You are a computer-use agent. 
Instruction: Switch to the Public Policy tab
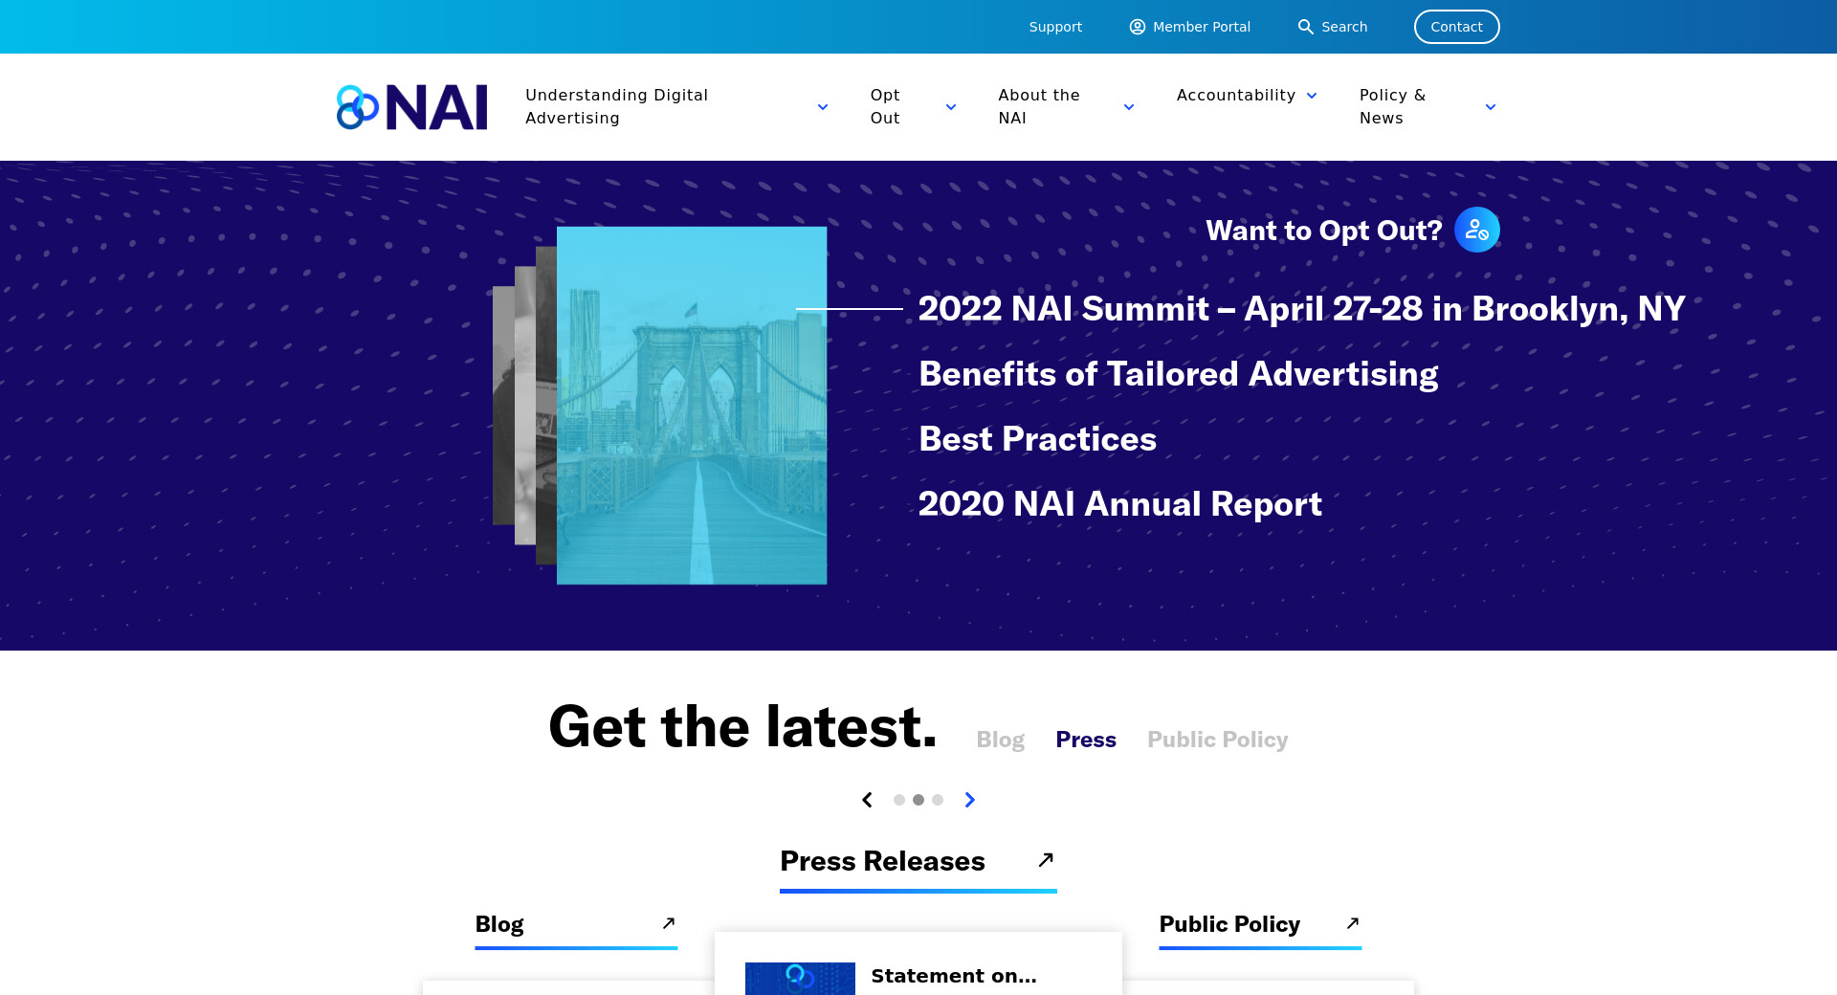(1218, 740)
